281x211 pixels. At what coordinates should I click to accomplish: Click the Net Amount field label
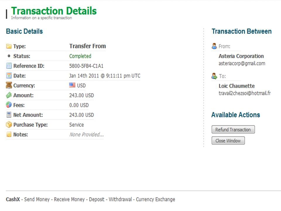pyautogui.click(x=28, y=115)
